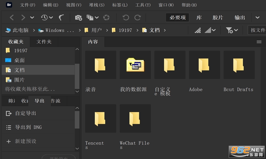This screenshot has height=159, width=266.
Task: Expand the recent files dropdown arrow
Action: pos(51,17)
